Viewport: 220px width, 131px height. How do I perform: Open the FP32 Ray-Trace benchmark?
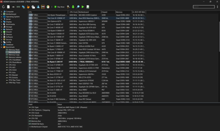pos(14,80)
